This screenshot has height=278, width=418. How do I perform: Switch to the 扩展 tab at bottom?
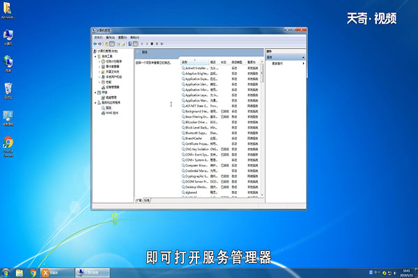tap(139, 200)
